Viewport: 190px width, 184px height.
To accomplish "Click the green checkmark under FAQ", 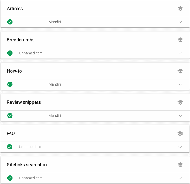I will pos(10,147).
